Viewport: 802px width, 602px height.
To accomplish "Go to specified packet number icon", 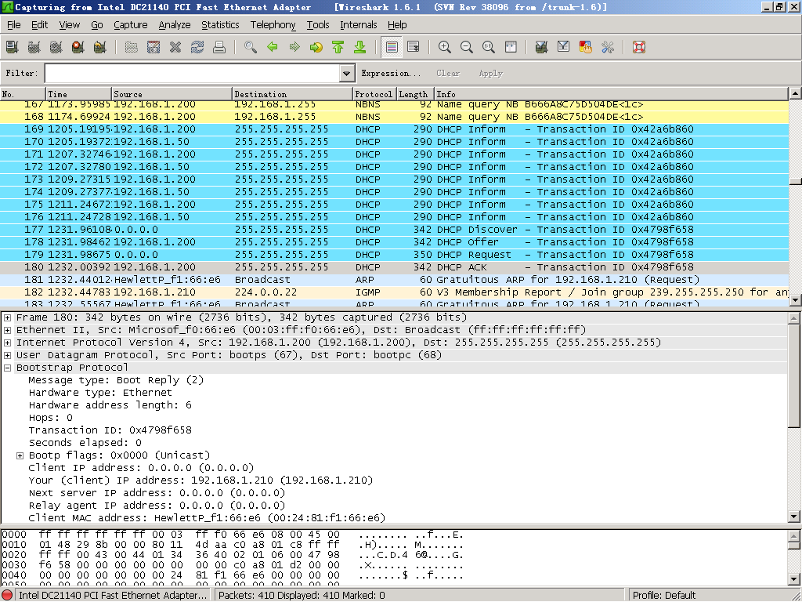I will tap(316, 47).
